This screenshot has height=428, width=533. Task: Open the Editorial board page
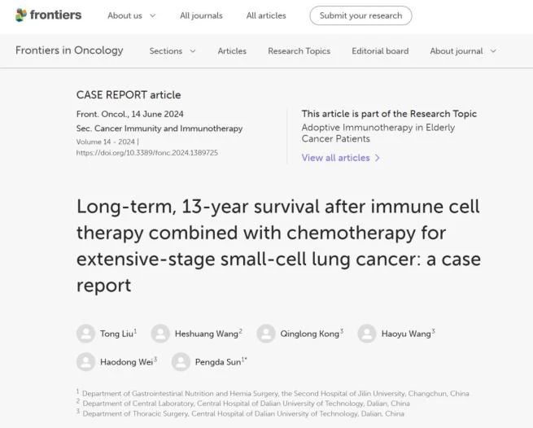click(x=380, y=51)
